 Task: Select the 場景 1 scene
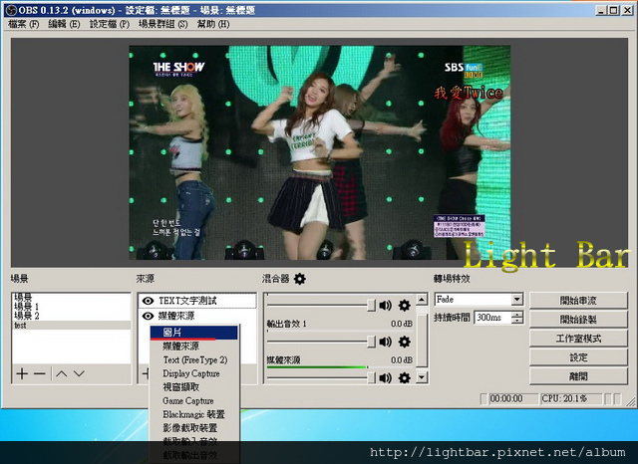(x=71, y=307)
